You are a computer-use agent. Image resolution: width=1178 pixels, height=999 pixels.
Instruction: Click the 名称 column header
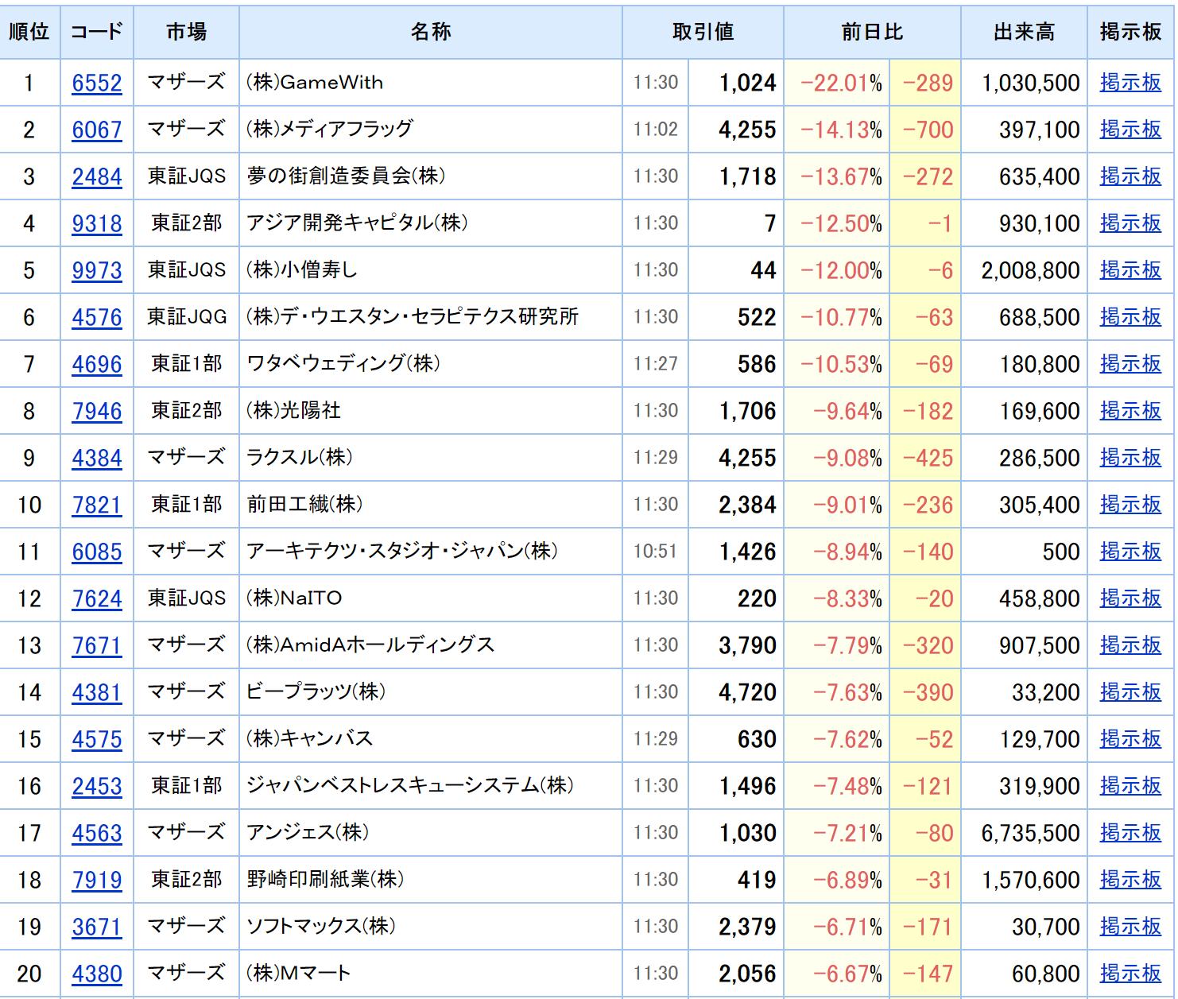click(431, 32)
